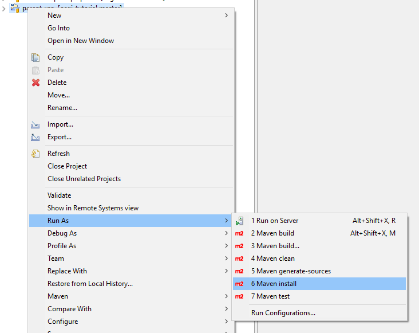Click the m2 icon beside Maven test
Image resolution: width=419 pixels, height=333 pixels.
click(240, 296)
